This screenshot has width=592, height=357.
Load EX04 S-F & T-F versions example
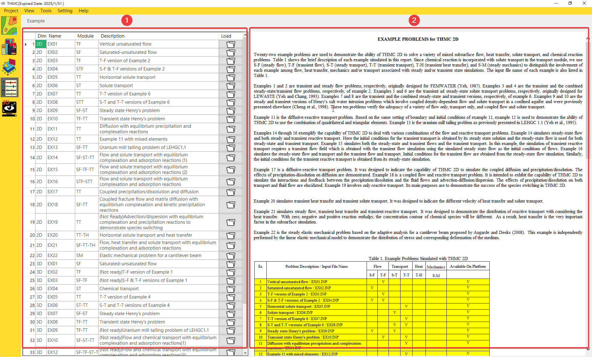[231, 69]
